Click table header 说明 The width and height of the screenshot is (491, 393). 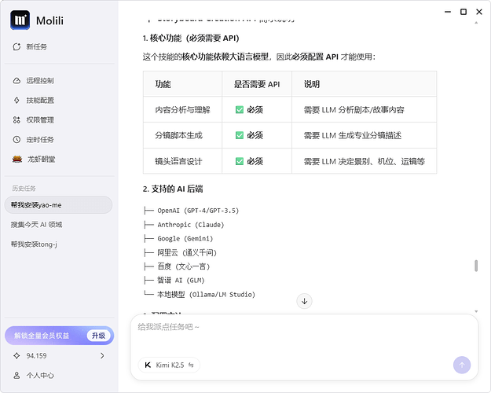(x=365, y=84)
